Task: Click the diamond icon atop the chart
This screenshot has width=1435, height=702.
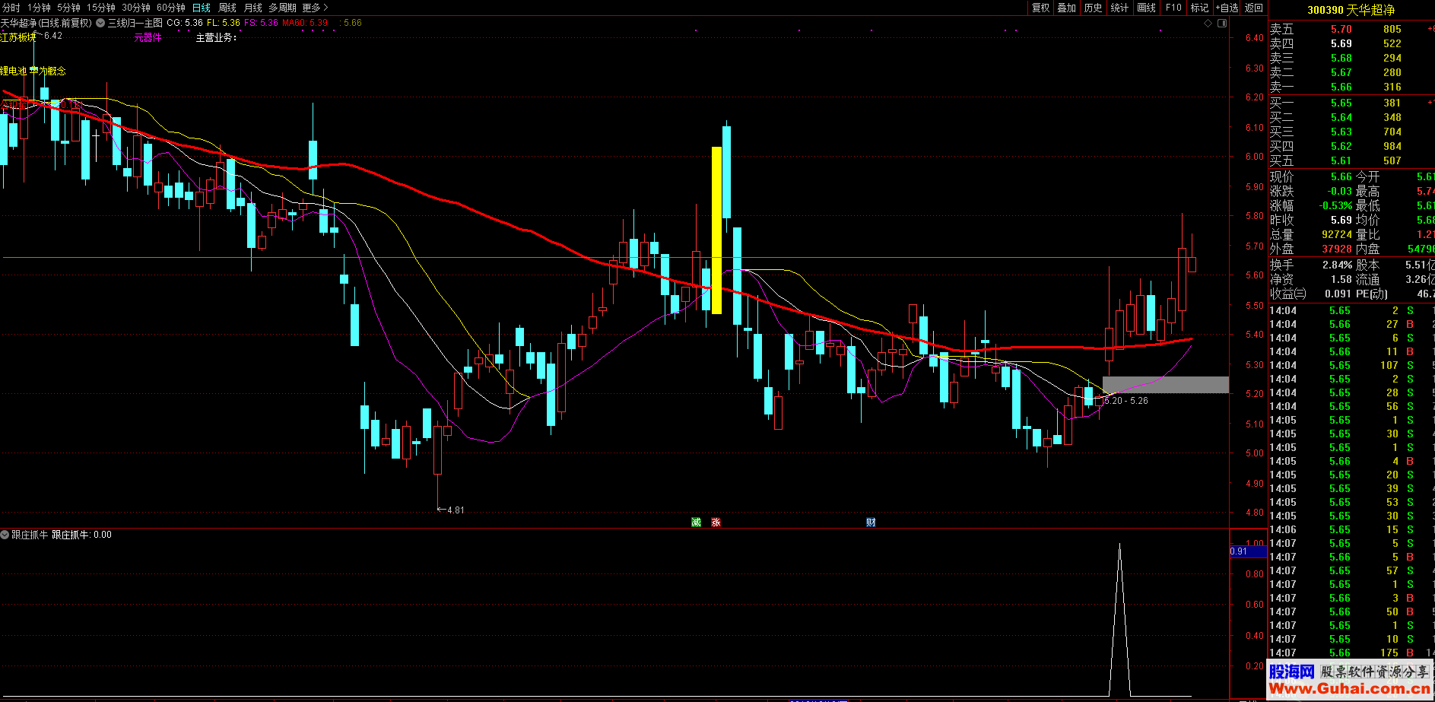Action: pyautogui.click(x=1208, y=24)
